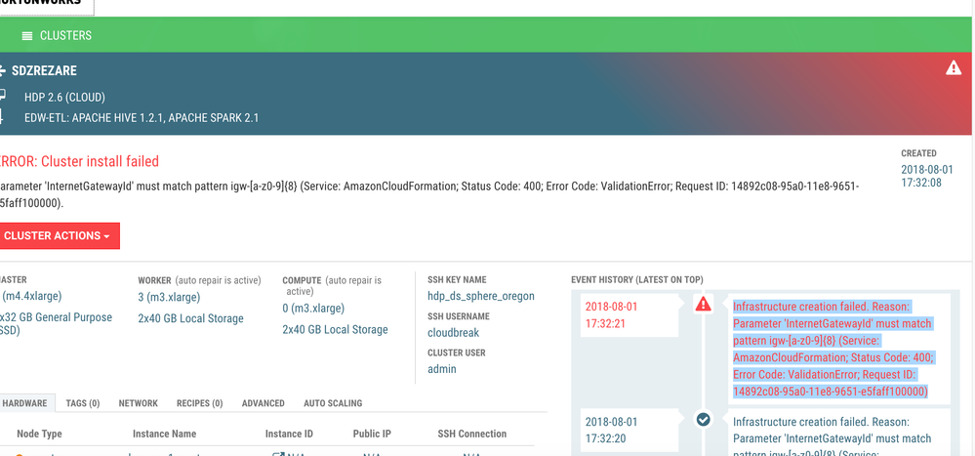The height and width of the screenshot is (456, 975).
Task: Open the CLUSTER ACTIONS dropdown
Action: (x=59, y=235)
